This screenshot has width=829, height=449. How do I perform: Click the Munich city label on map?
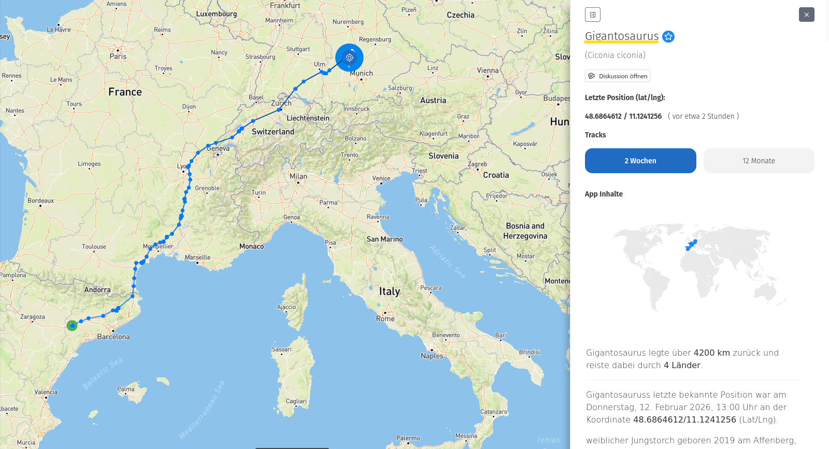coord(361,74)
